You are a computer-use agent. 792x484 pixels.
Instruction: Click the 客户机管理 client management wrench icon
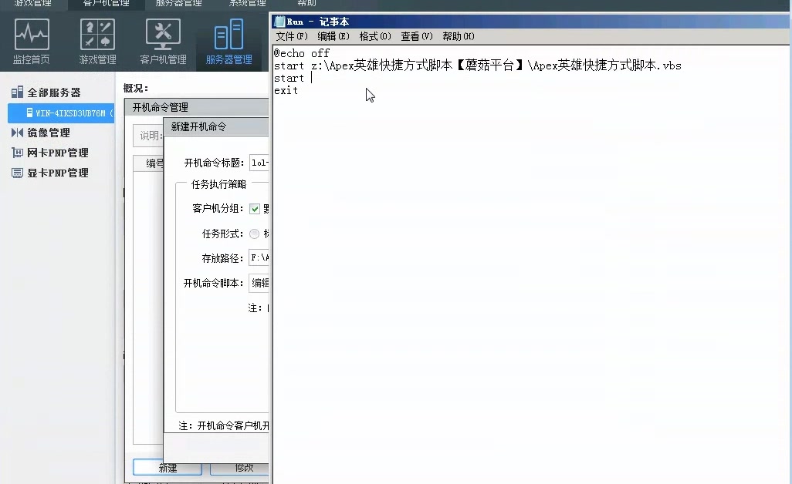163,34
